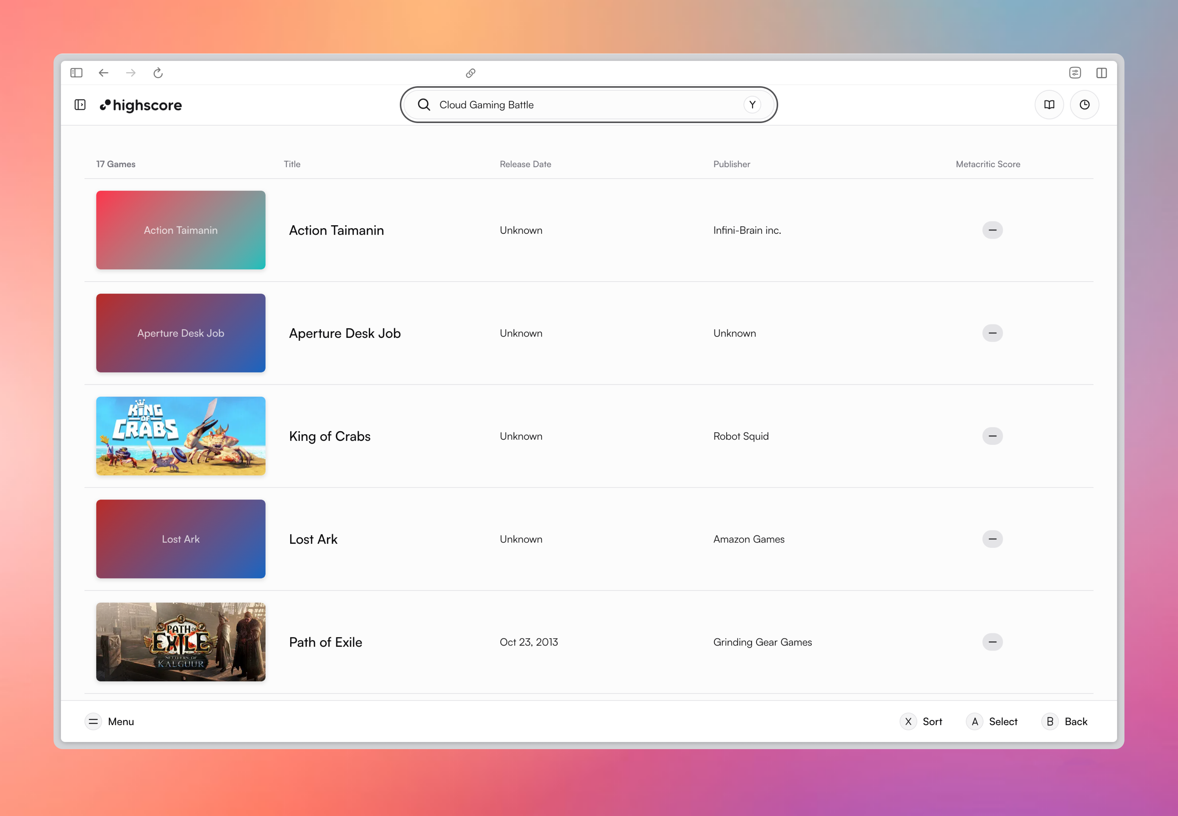The height and width of the screenshot is (816, 1178).
Task: Open the Menu button
Action: coord(110,721)
